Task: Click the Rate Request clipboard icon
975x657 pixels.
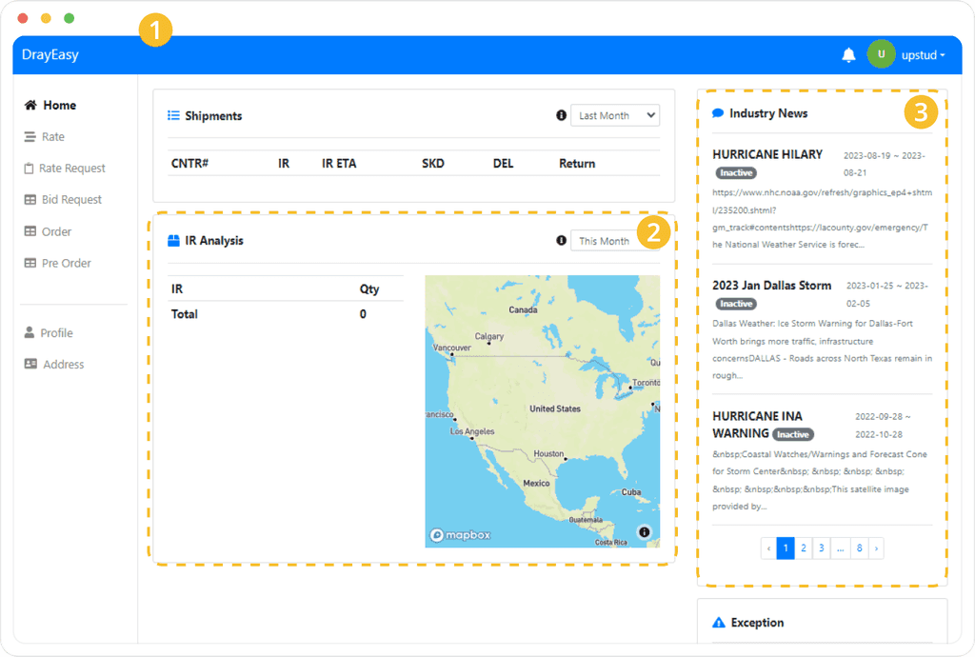Action: 29,169
